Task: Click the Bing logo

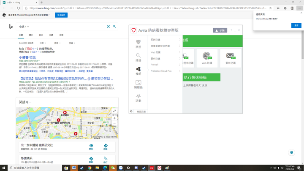Action: click(x=11, y=27)
